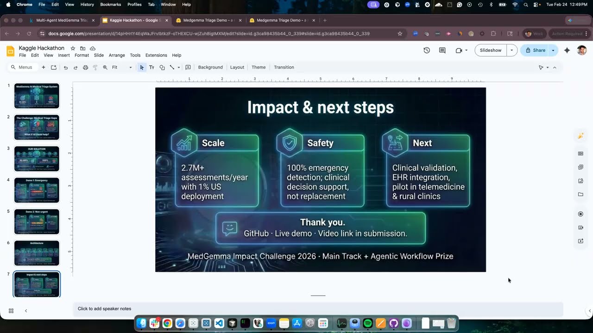Select slide 6 Architecture thumbnail
The image size is (593, 333).
pos(37,253)
